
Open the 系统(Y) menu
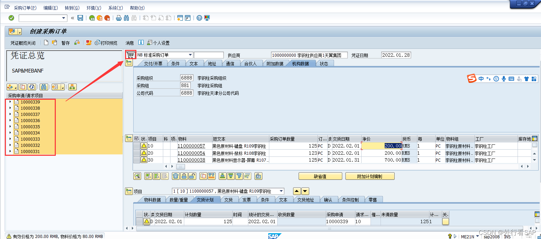[115, 8]
